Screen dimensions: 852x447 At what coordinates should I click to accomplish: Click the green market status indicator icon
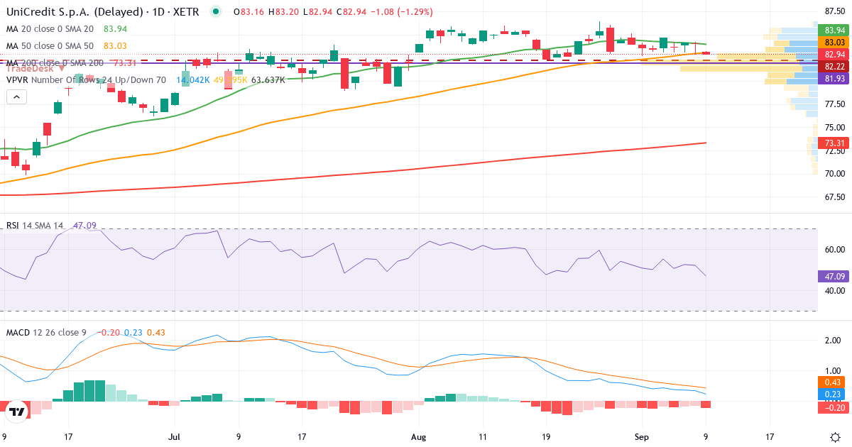pyautogui.click(x=217, y=11)
